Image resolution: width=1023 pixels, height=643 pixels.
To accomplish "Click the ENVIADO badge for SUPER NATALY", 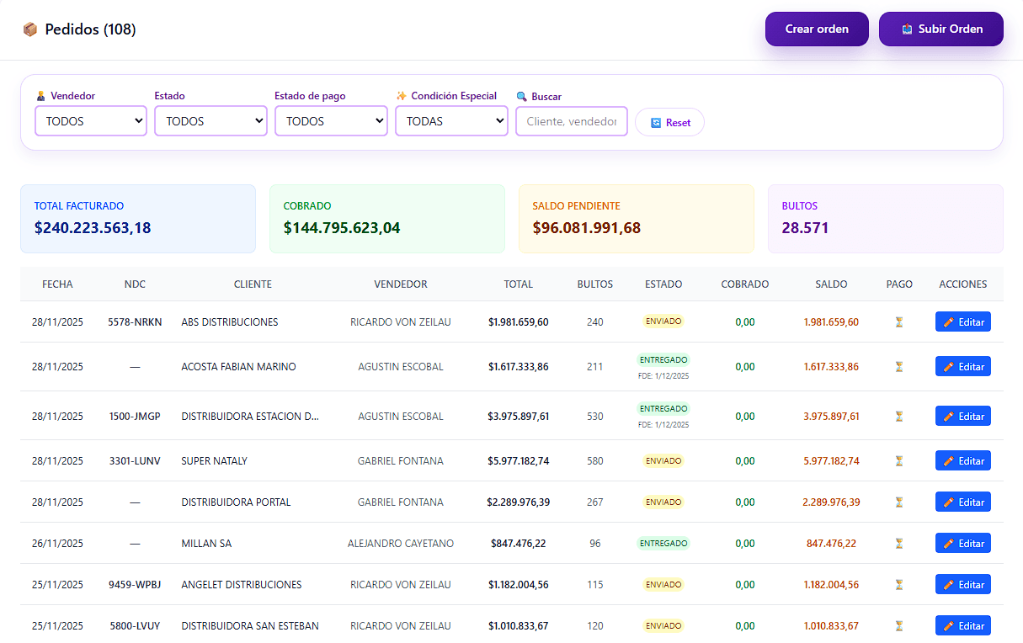I will coord(663,460).
